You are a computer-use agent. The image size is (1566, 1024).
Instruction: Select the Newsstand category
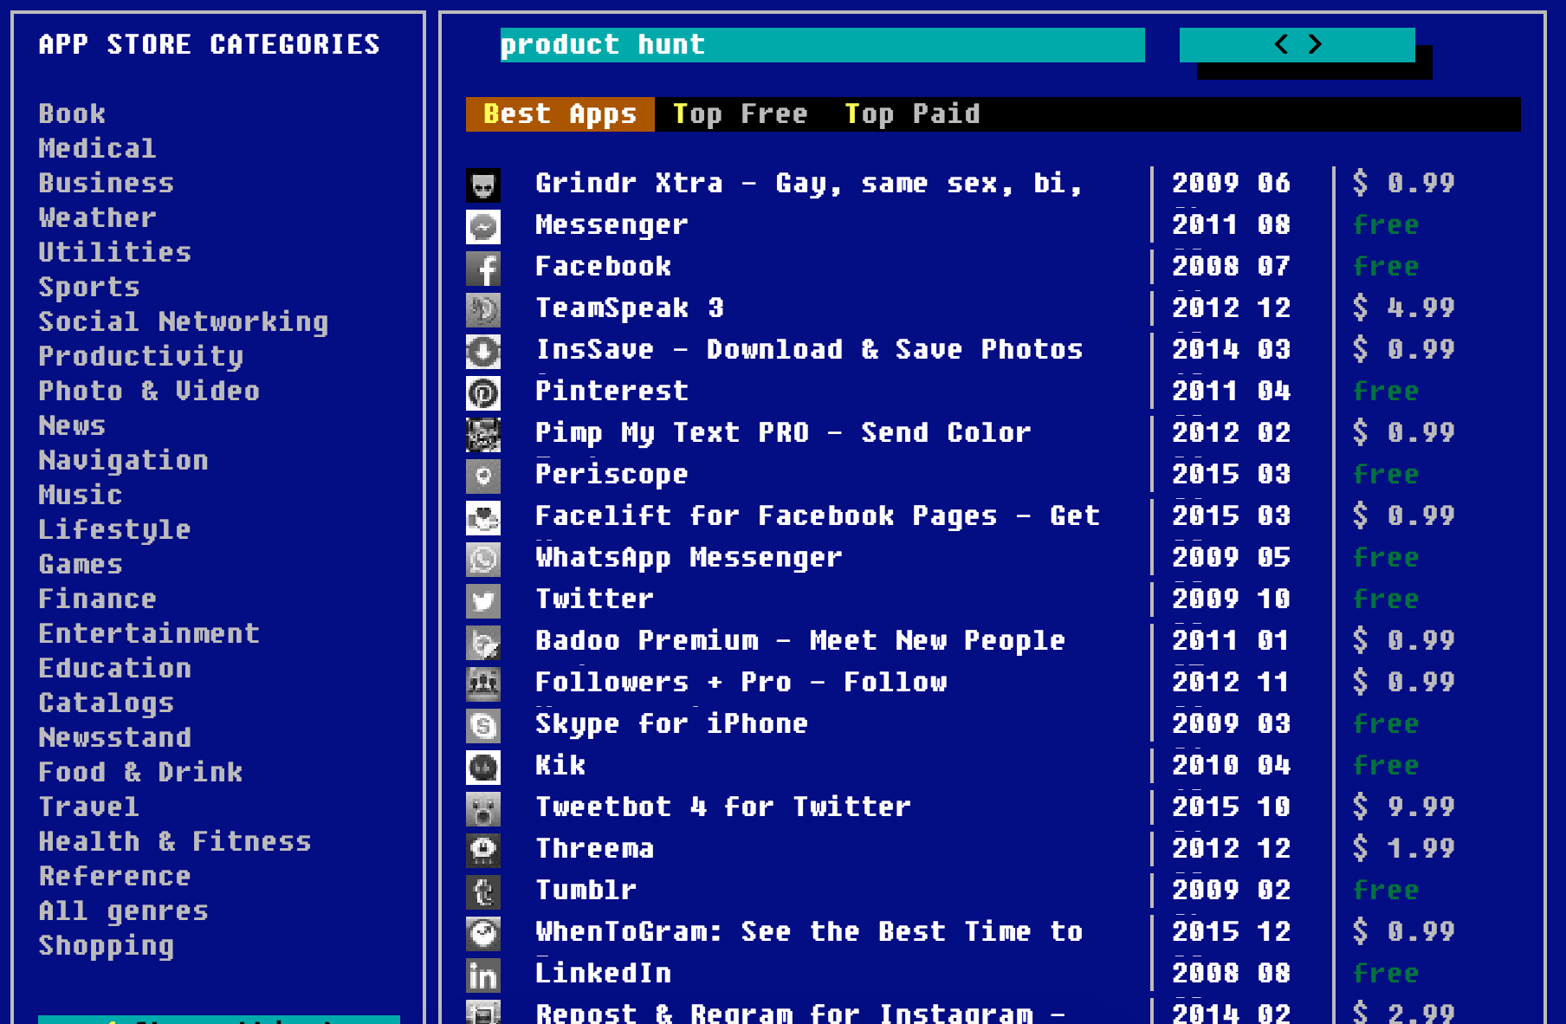[115, 737]
